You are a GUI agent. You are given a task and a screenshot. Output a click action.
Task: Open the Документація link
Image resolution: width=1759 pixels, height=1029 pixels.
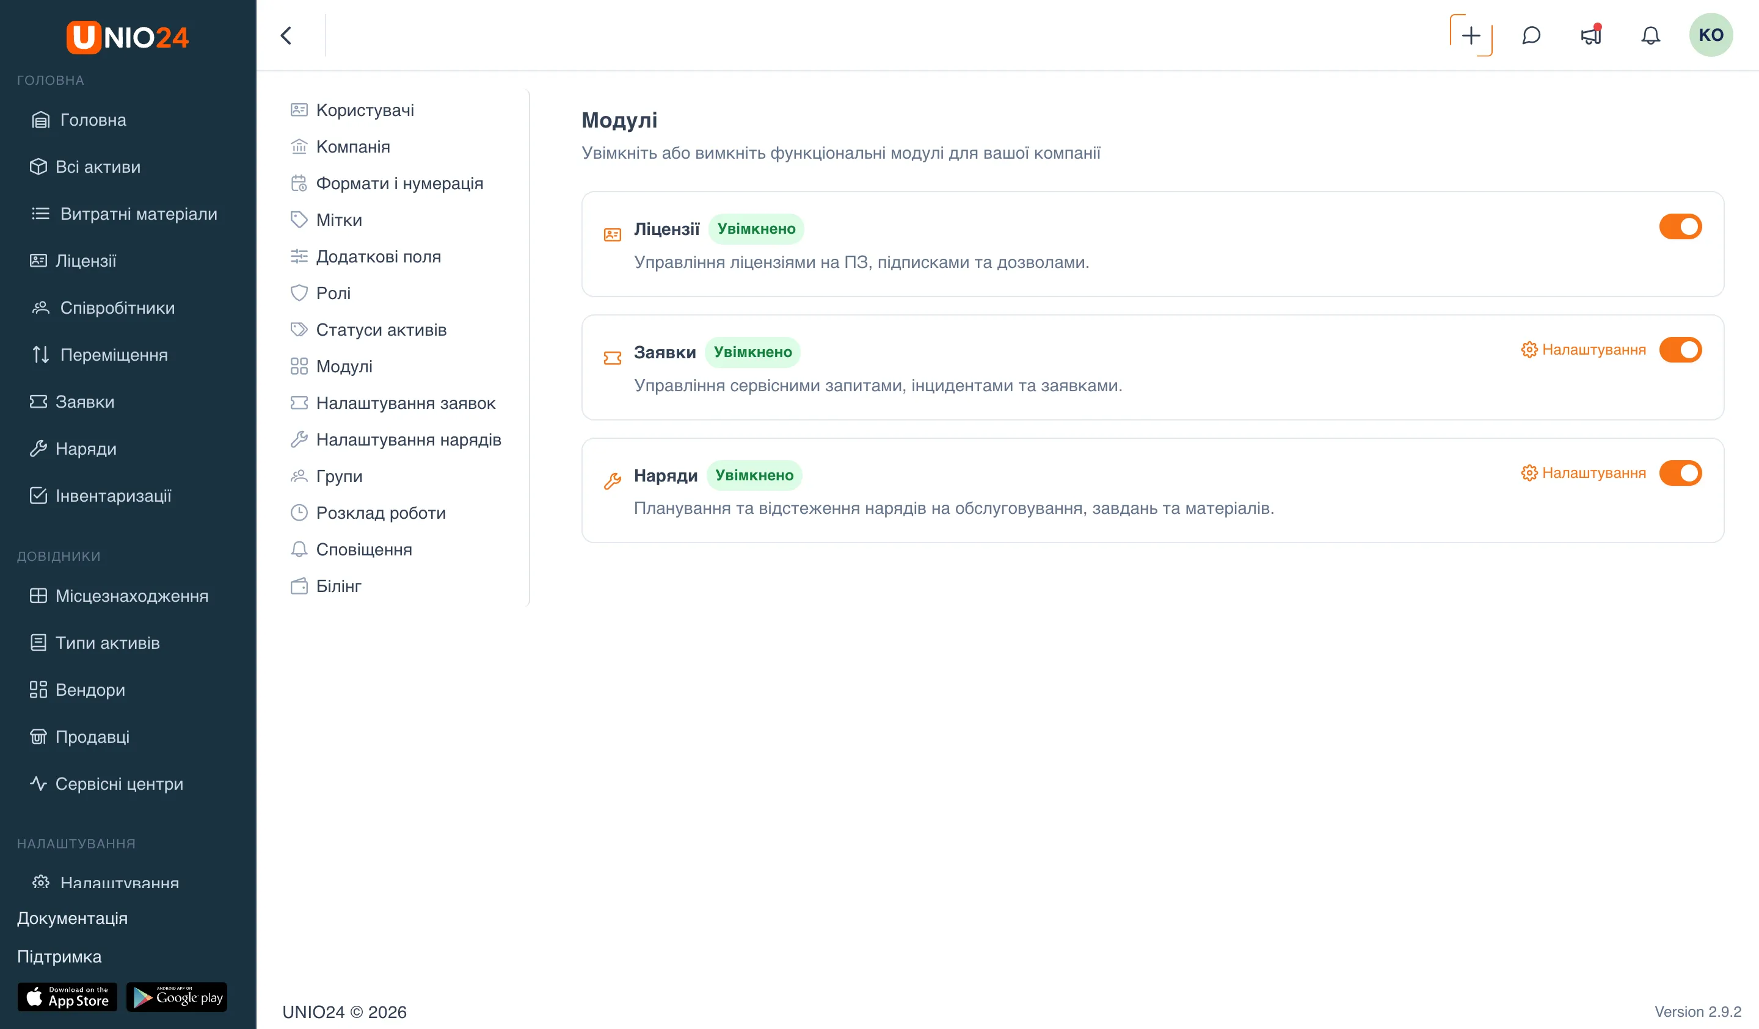point(73,918)
